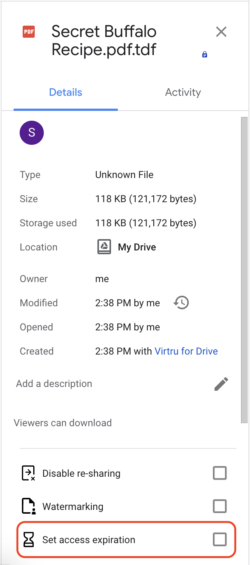Click the Unknown File type value
Image resolution: width=250 pixels, height=565 pixels.
coord(124,175)
